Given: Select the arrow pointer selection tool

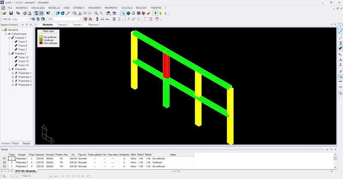Looking at the screenshot, I should click(x=123, y=13).
